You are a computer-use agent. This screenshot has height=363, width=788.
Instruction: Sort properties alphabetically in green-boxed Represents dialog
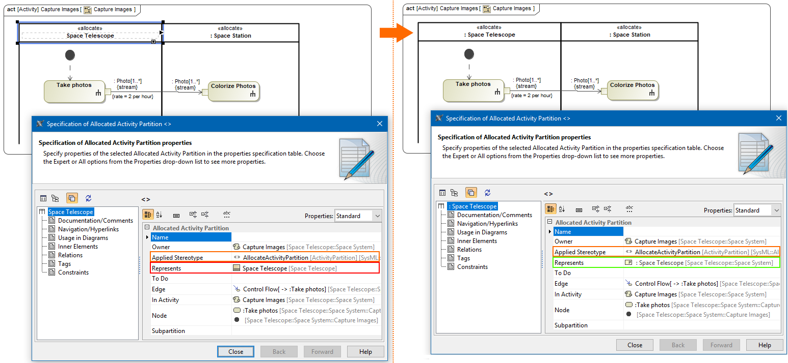pyautogui.click(x=562, y=209)
